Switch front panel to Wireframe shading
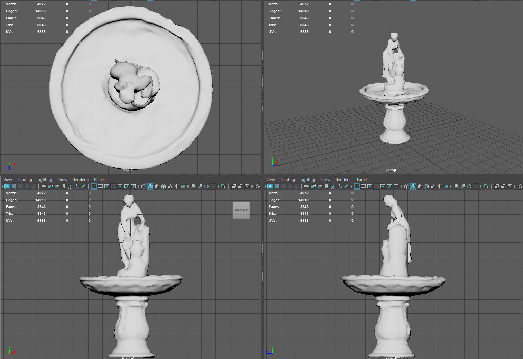The height and width of the screenshot is (359, 523). [144, 186]
